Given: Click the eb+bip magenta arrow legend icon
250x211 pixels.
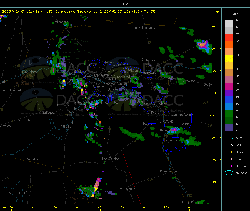Looking at the screenshot, I should point(229,166).
